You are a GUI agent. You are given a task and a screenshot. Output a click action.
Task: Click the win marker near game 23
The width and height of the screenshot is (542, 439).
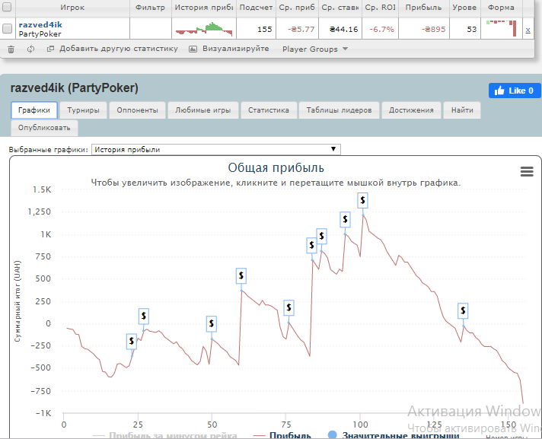(x=132, y=342)
